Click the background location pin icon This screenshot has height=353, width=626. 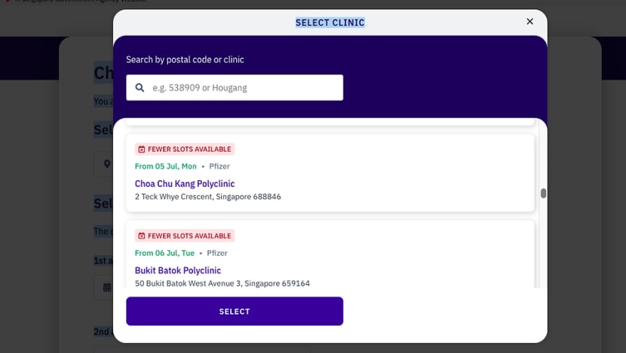pos(107,164)
